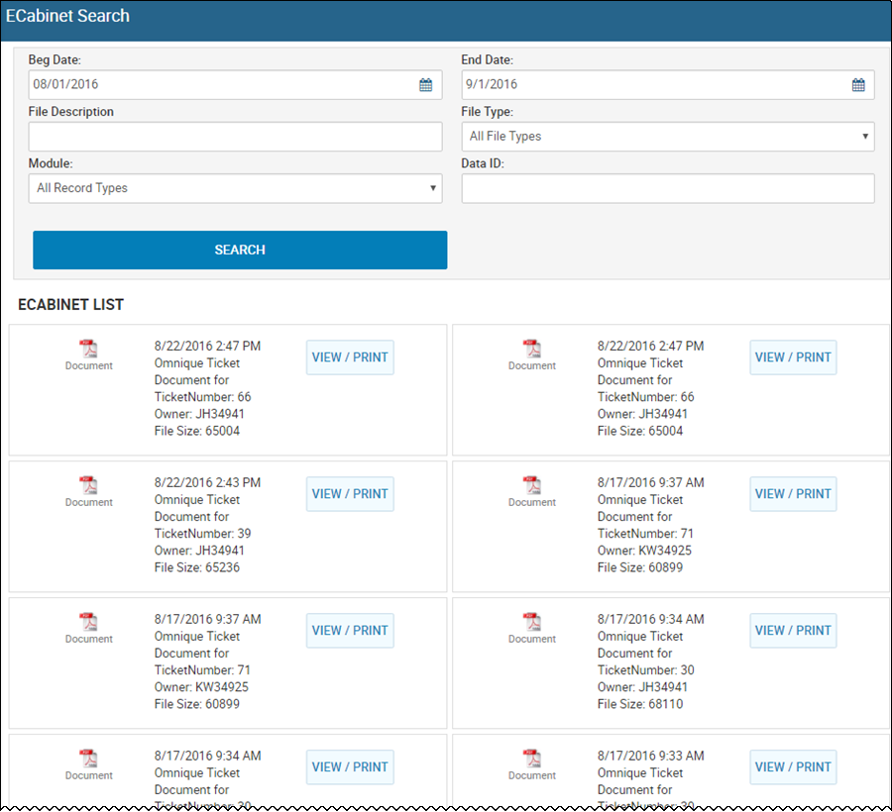Click the "File Description" field label
Viewport: 892px width, 812px height.
(71, 111)
